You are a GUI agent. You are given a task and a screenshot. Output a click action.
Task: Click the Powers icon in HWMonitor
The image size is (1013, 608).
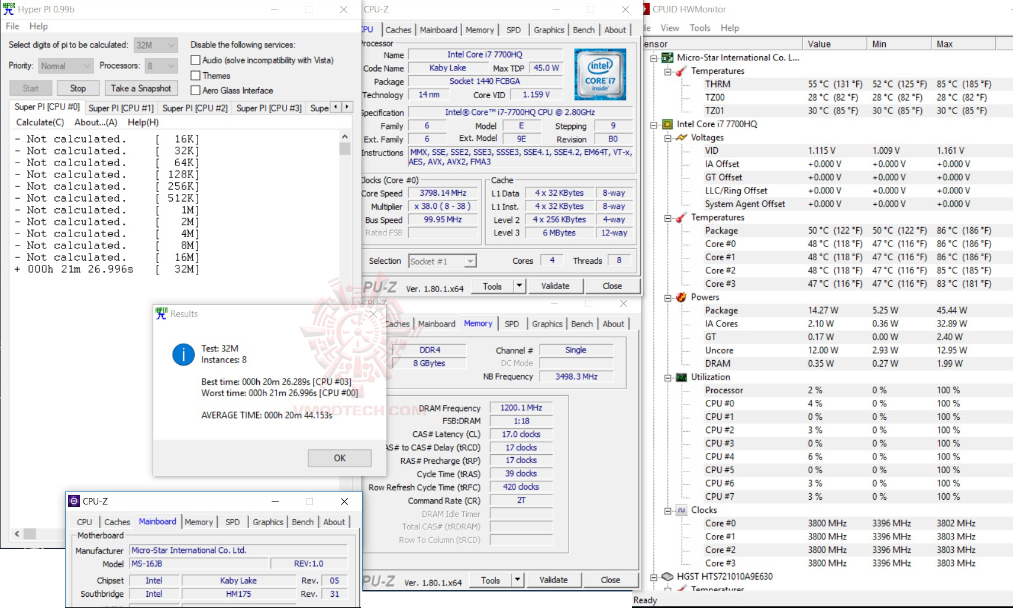680,297
